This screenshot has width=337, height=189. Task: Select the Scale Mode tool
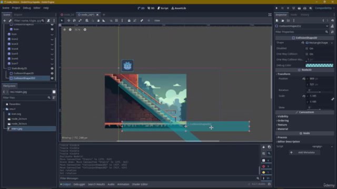pos(80,20)
